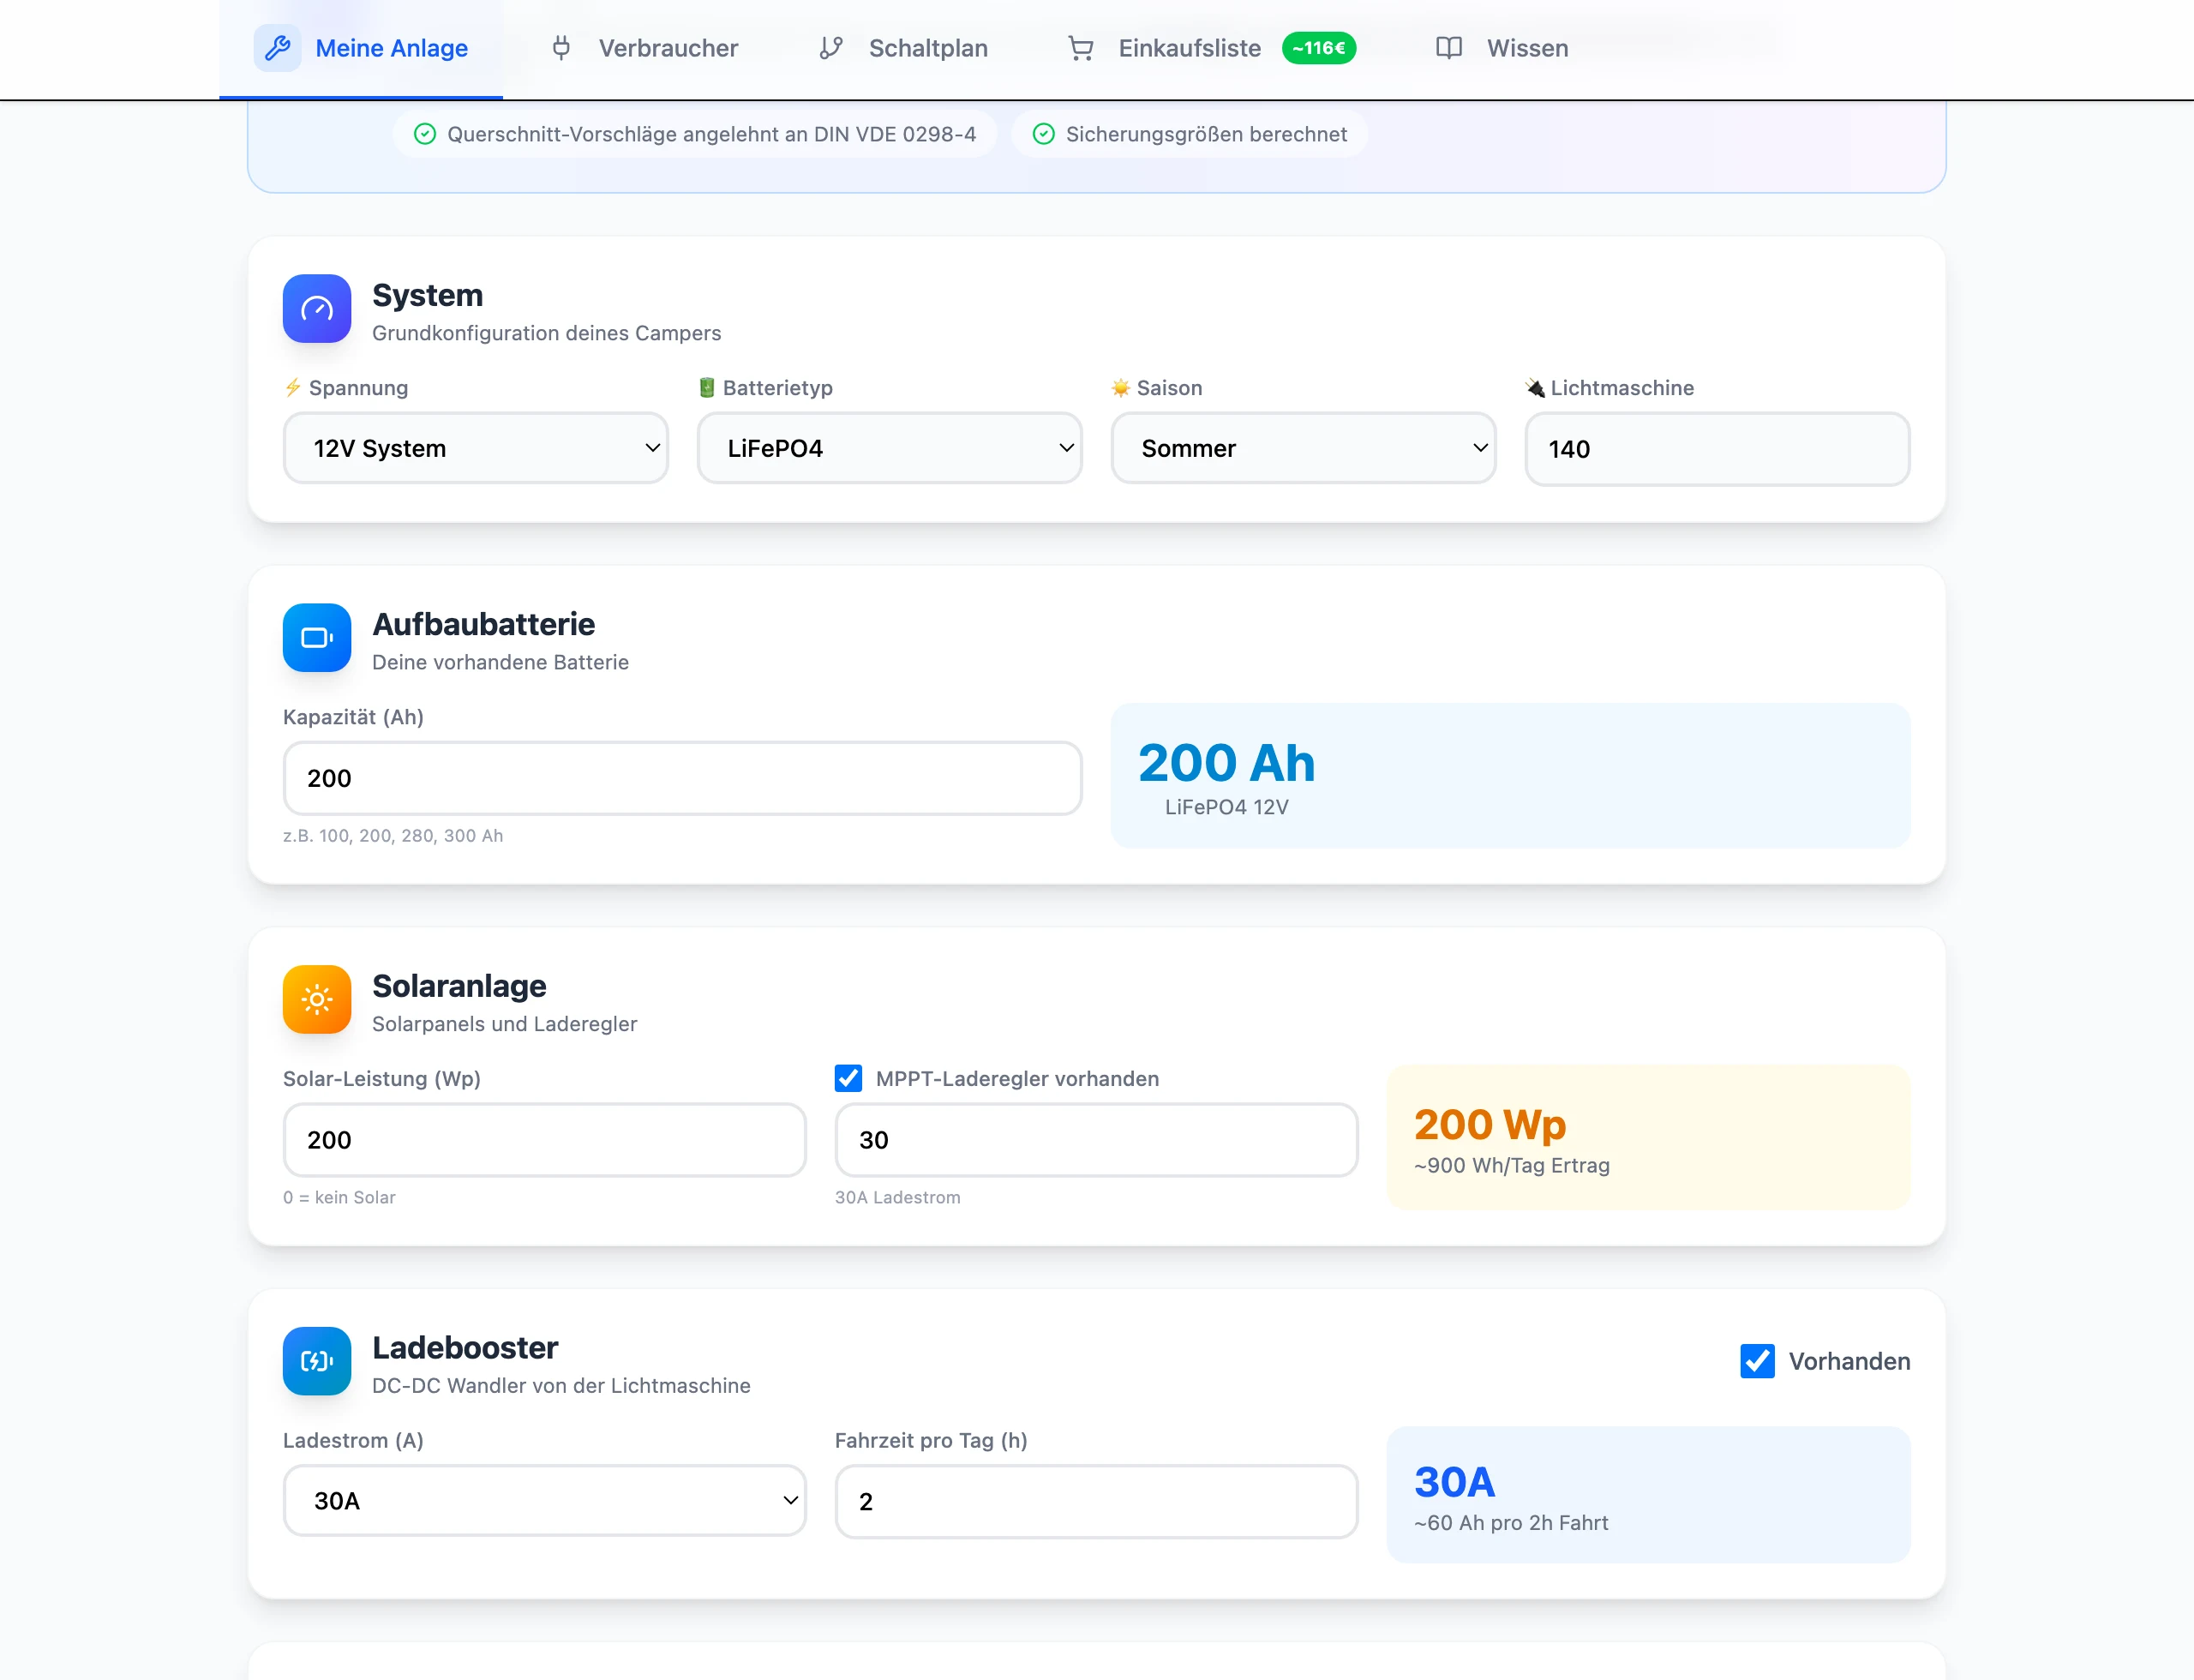Click the Ladebooster charging icon

click(x=317, y=1361)
